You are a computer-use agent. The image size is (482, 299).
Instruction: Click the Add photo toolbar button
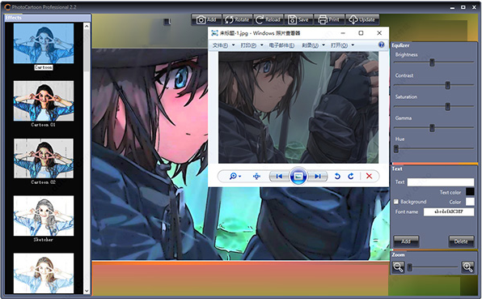tap(206, 19)
